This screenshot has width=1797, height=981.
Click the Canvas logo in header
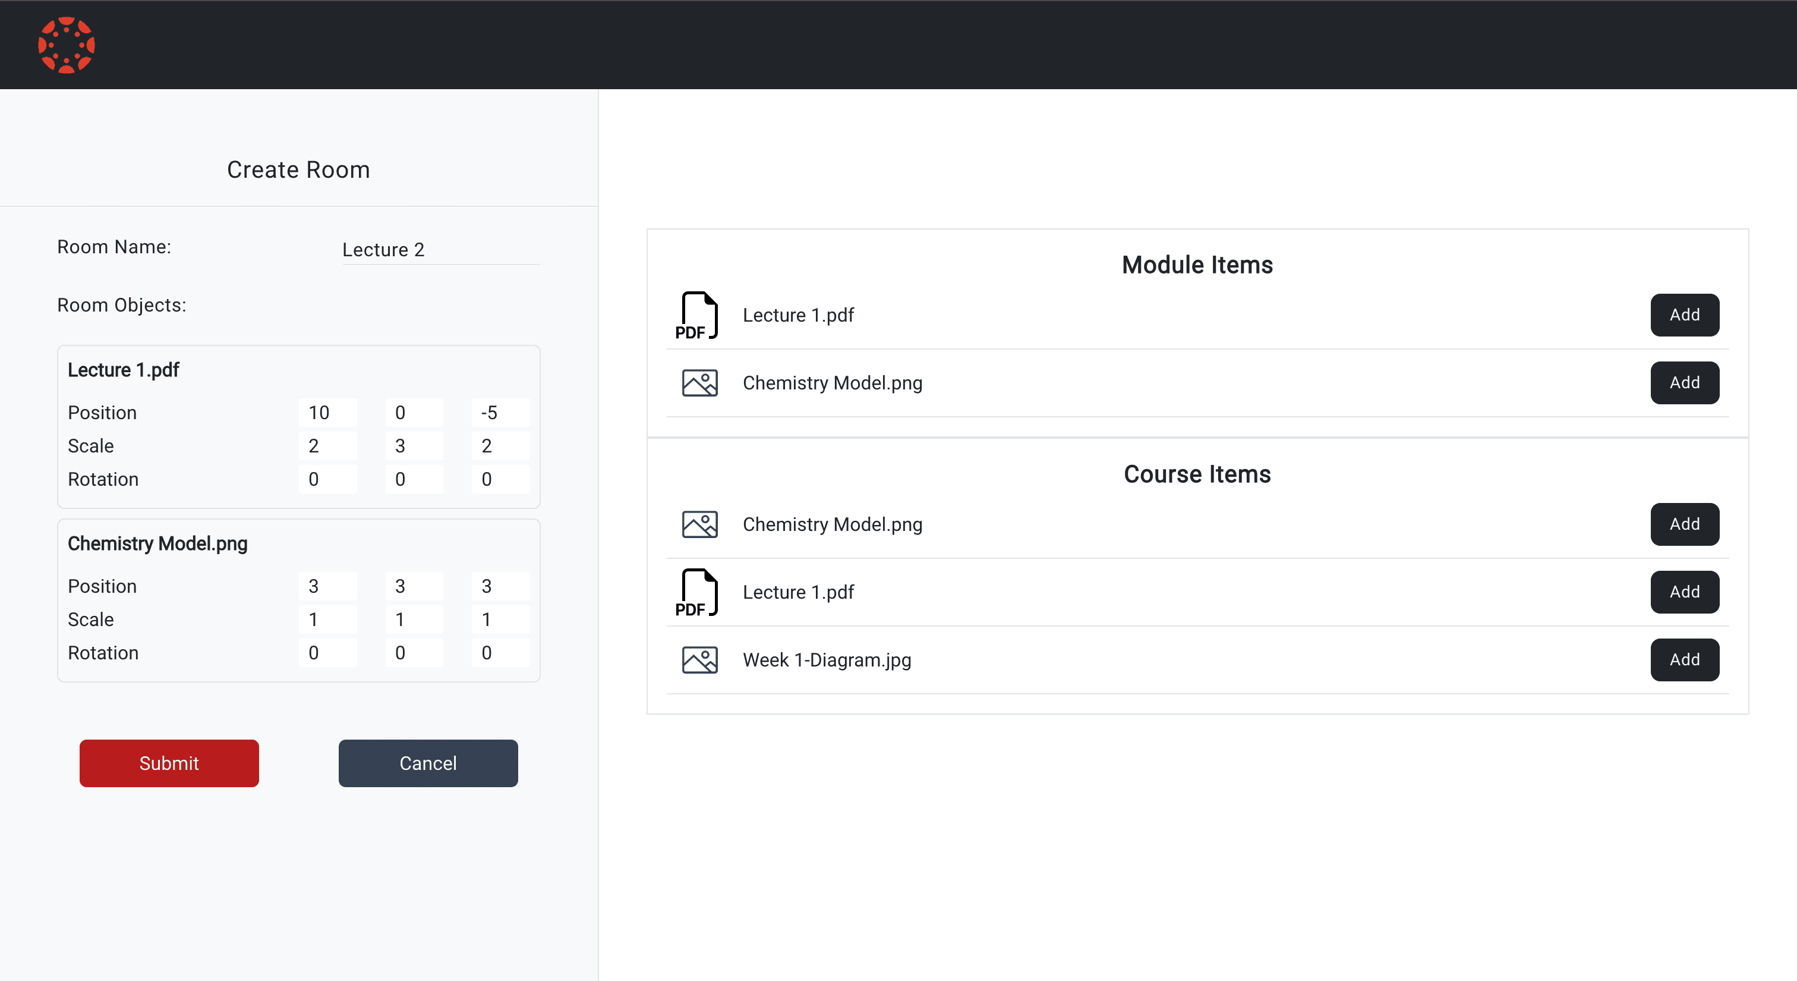[67, 45]
